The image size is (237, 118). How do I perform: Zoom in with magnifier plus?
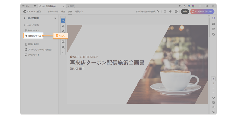[213, 107]
